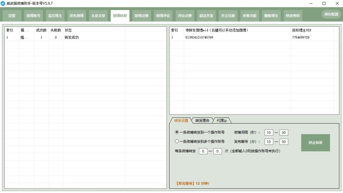The height and width of the screenshot is (193, 343).
Task: Switch to the 代理ip sub-tab
Action: 222,121
